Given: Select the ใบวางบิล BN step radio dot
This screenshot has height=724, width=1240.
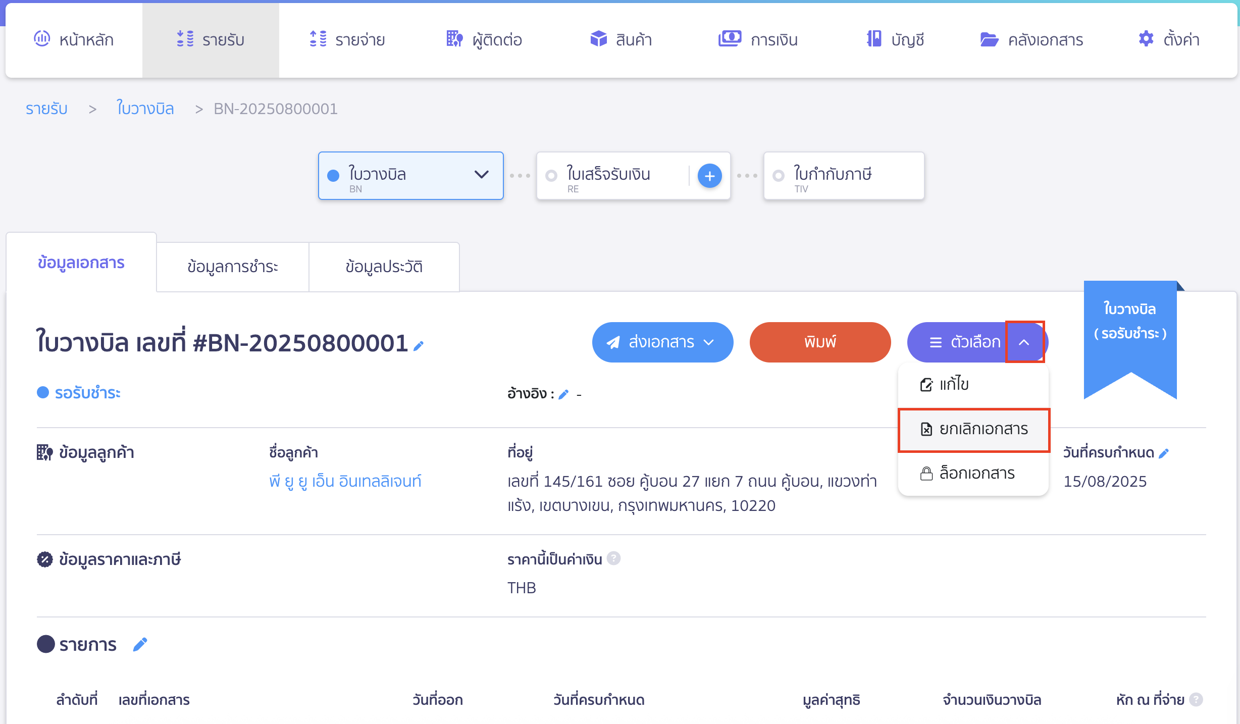Looking at the screenshot, I should tap(333, 176).
